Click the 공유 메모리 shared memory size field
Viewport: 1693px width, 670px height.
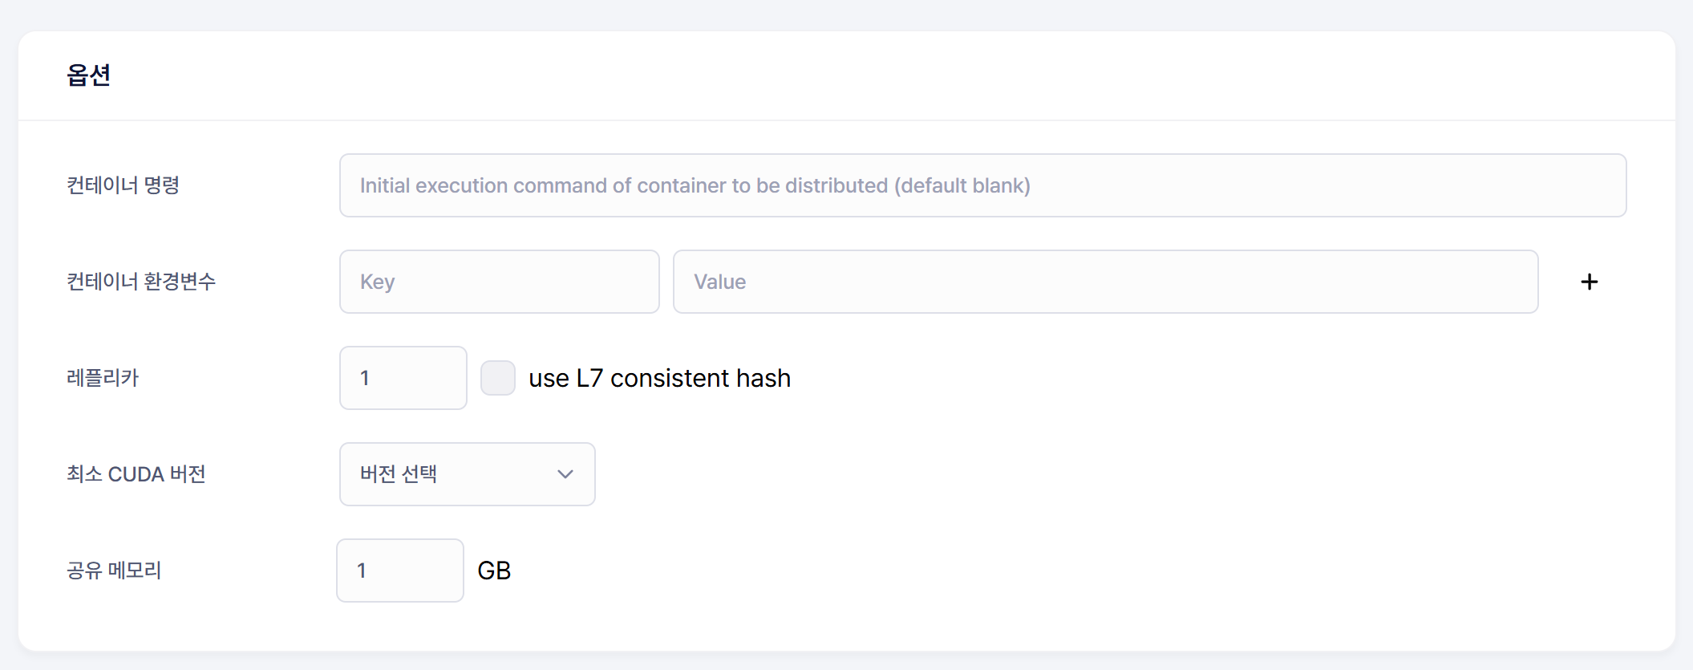(399, 571)
